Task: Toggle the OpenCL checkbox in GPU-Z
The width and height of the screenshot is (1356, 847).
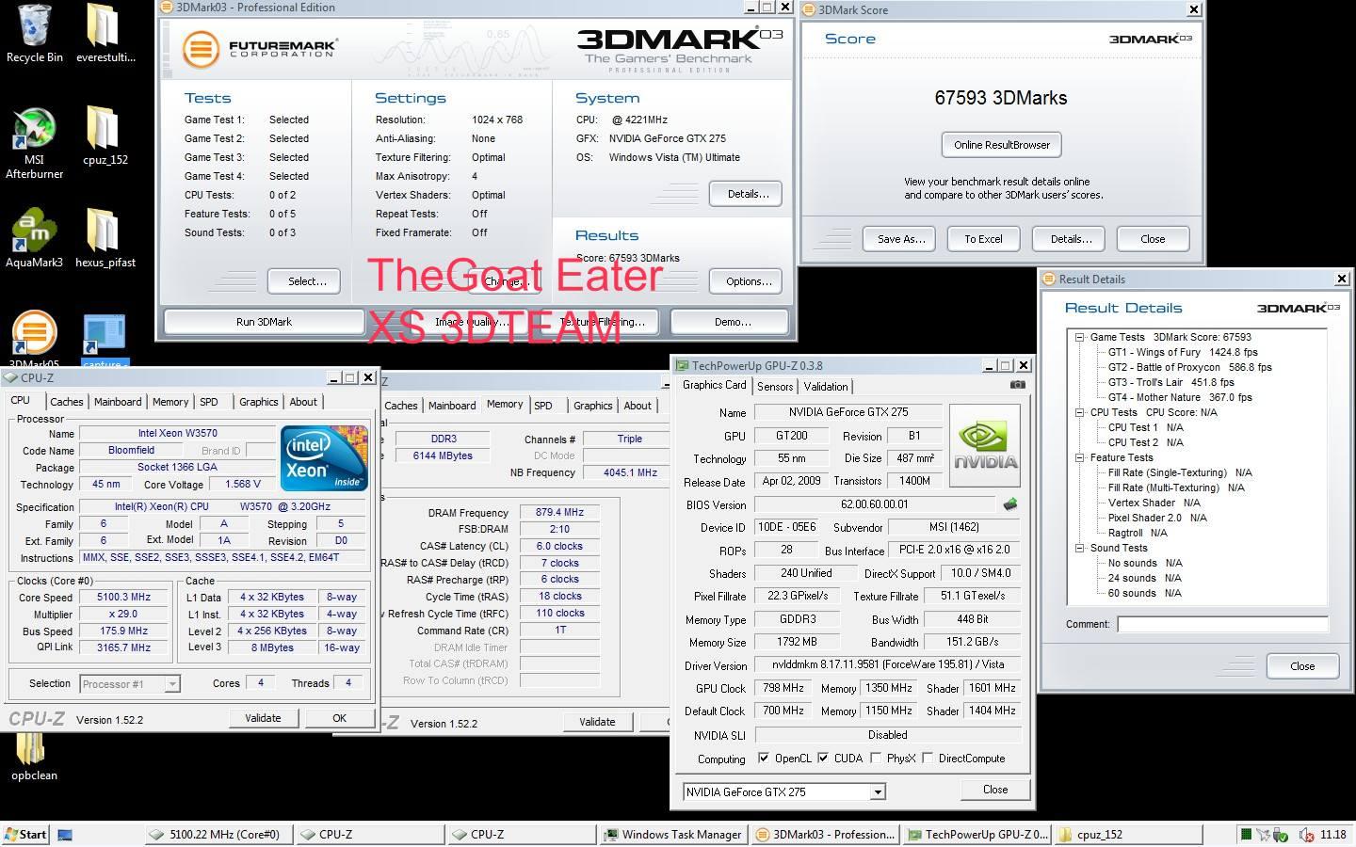Action: click(x=764, y=758)
